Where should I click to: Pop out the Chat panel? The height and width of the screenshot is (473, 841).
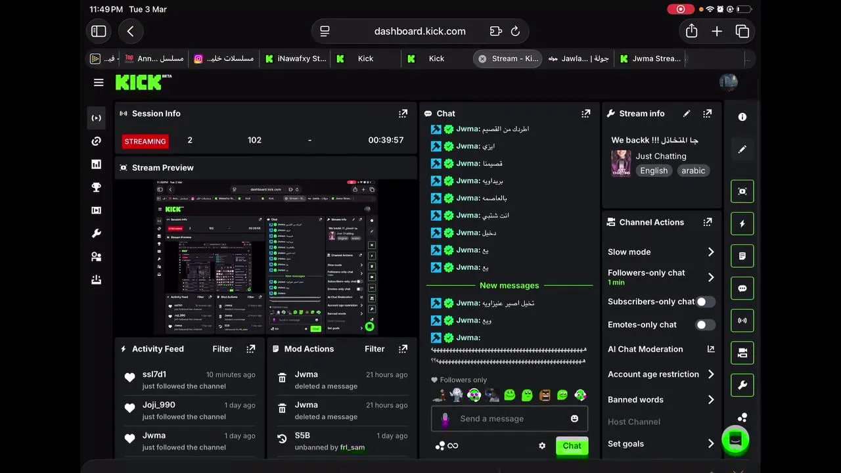pos(585,114)
